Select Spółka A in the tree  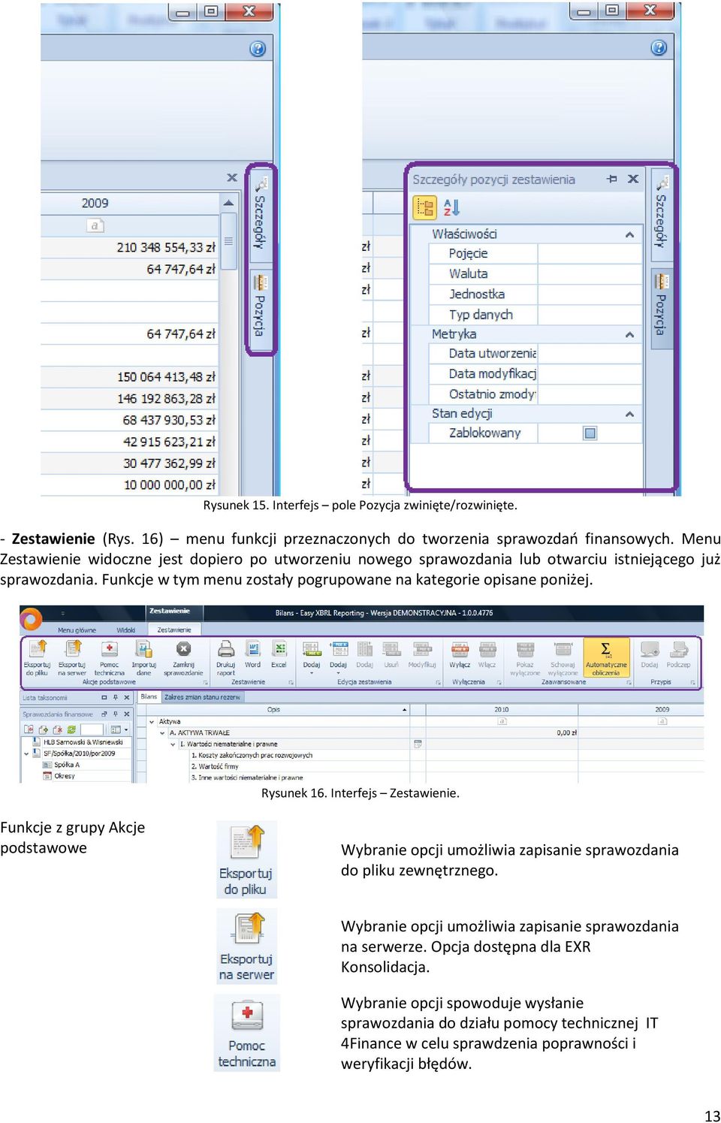(x=66, y=765)
